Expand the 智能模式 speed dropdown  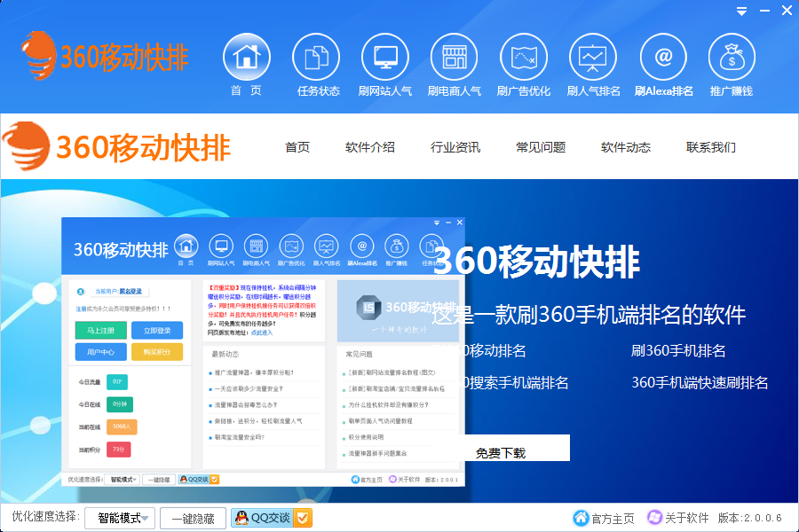click(120, 518)
